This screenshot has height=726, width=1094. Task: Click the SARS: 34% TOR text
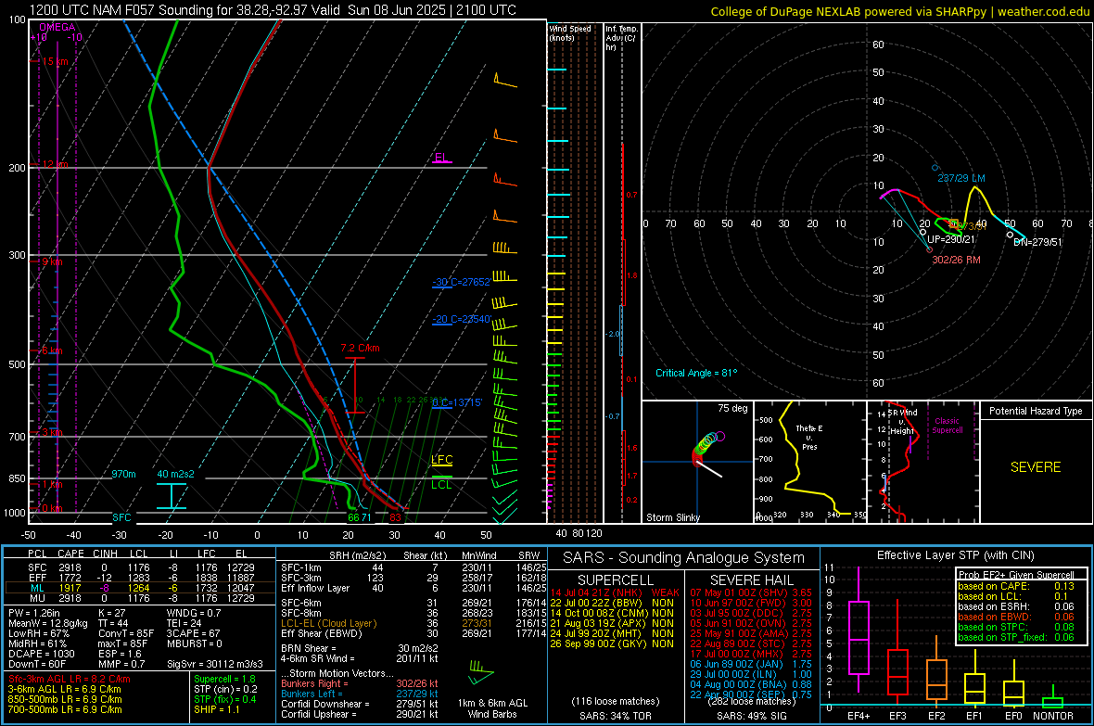pyautogui.click(x=615, y=716)
